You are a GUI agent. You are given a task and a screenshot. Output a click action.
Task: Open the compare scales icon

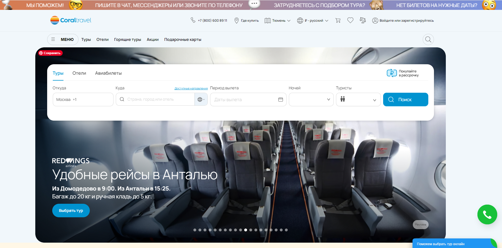tap(363, 20)
